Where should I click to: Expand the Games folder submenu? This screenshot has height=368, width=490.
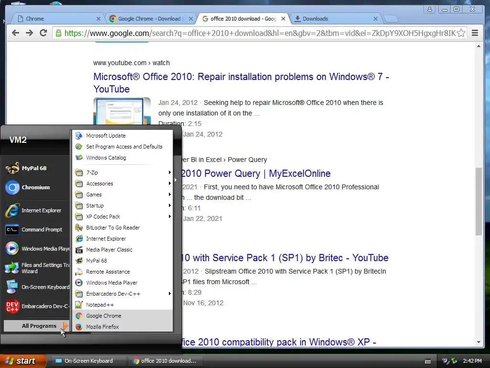(122, 195)
